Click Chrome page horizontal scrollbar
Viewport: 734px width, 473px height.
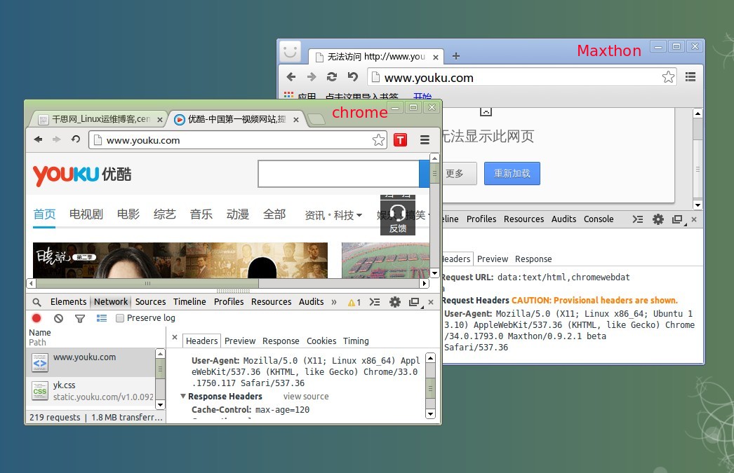[x=147, y=283]
